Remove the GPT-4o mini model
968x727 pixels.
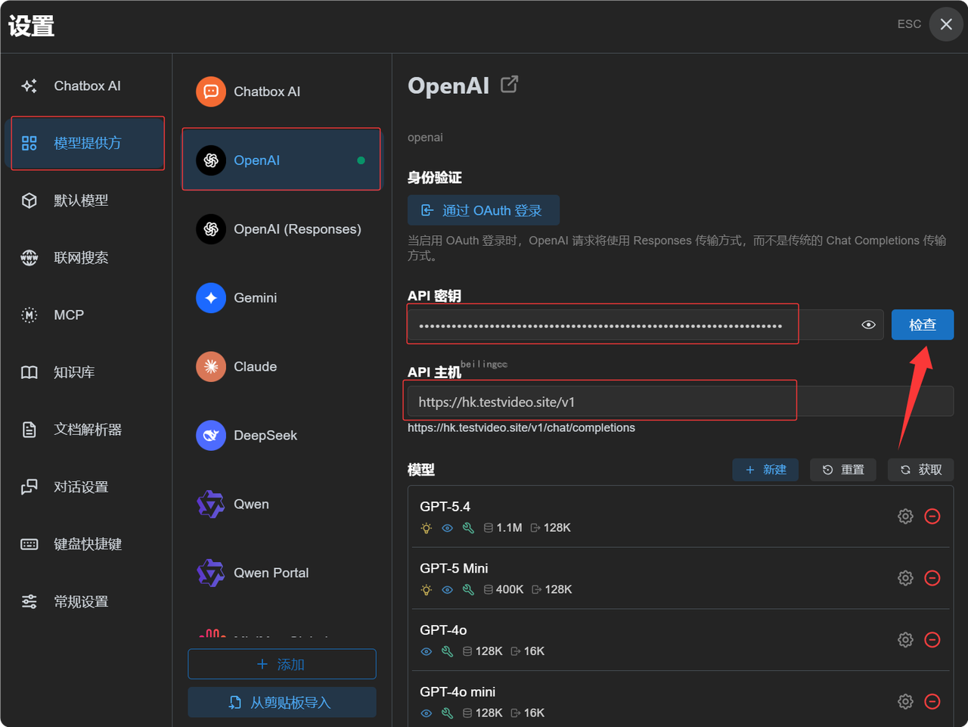(932, 701)
